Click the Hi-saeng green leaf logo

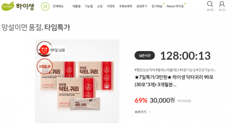(8, 6)
